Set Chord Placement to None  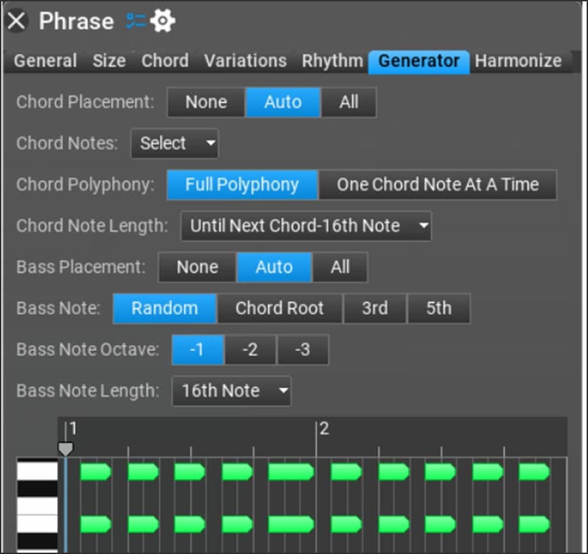coord(205,102)
